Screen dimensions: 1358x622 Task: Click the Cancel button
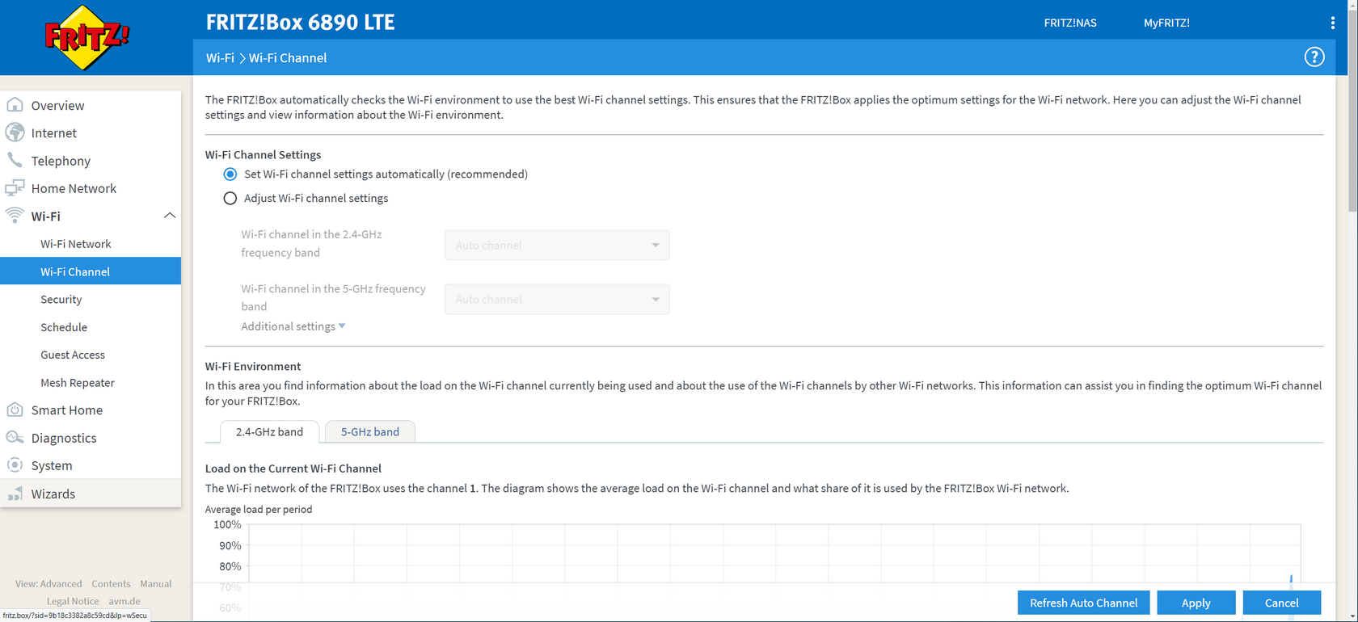click(x=1281, y=603)
